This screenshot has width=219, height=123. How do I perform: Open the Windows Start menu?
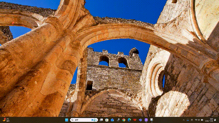[67, 120]
